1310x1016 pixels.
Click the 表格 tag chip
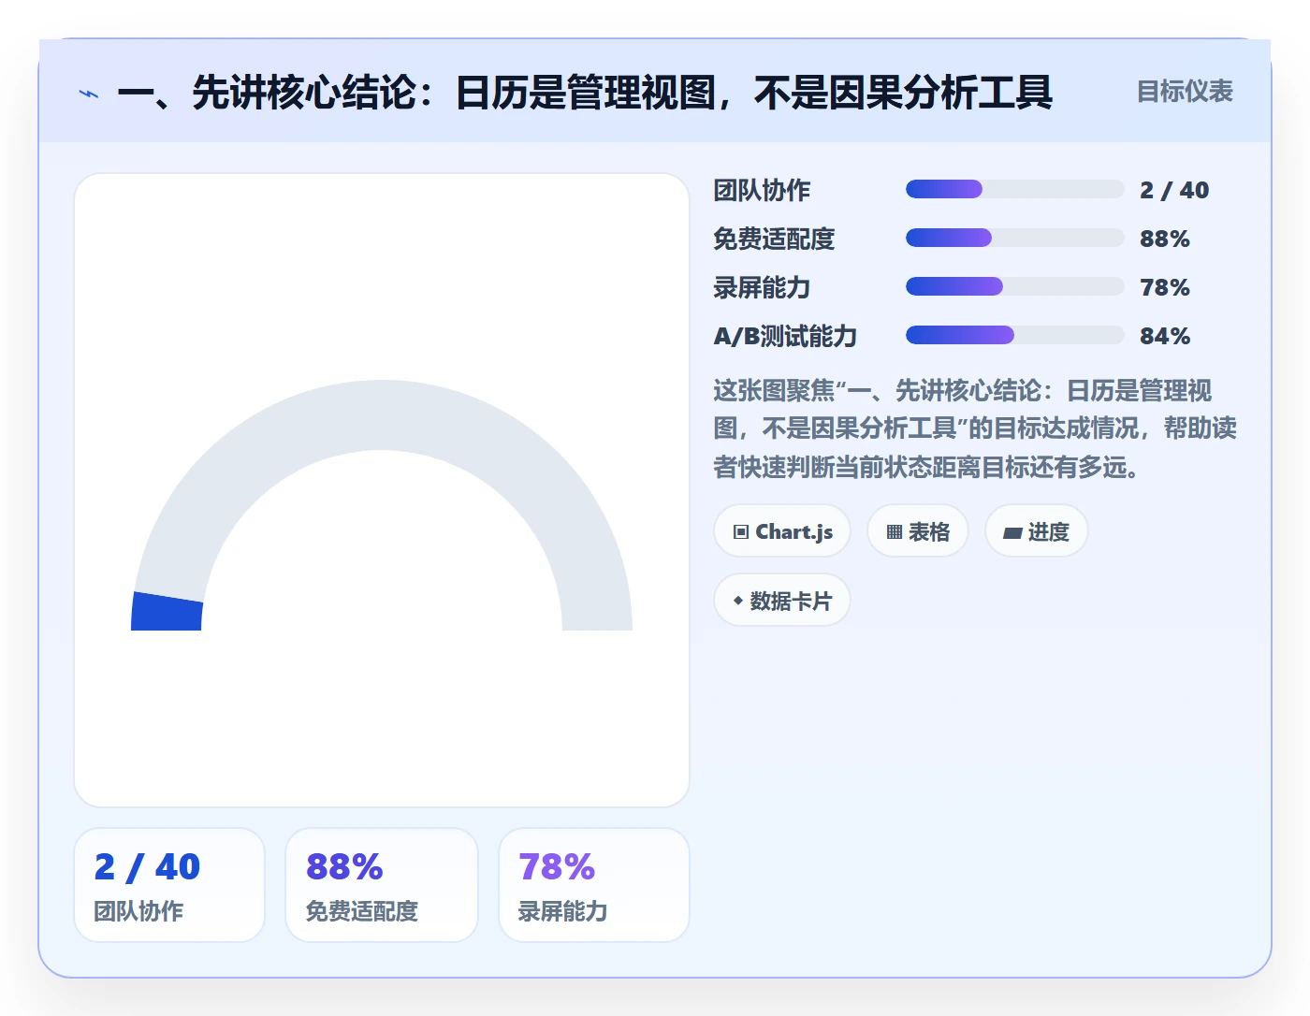click(x=918, y=531)
